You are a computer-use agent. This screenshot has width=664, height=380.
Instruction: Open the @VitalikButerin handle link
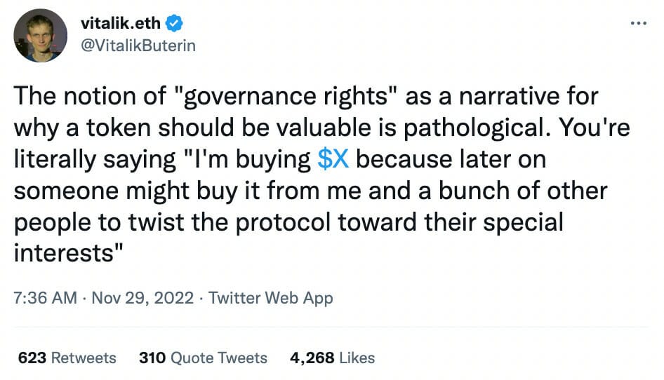(x=138, y=46)
